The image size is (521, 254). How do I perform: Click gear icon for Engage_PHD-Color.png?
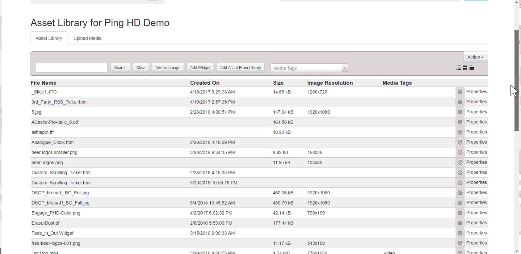[x=460, y=213]
